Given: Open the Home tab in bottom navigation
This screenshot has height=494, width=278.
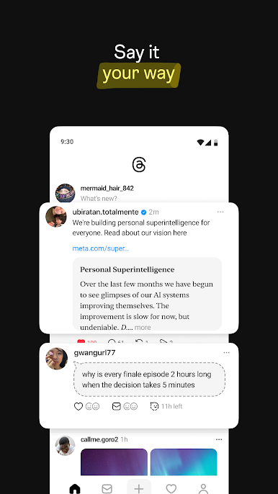Looking at the screenshot, I should point(75,489).
